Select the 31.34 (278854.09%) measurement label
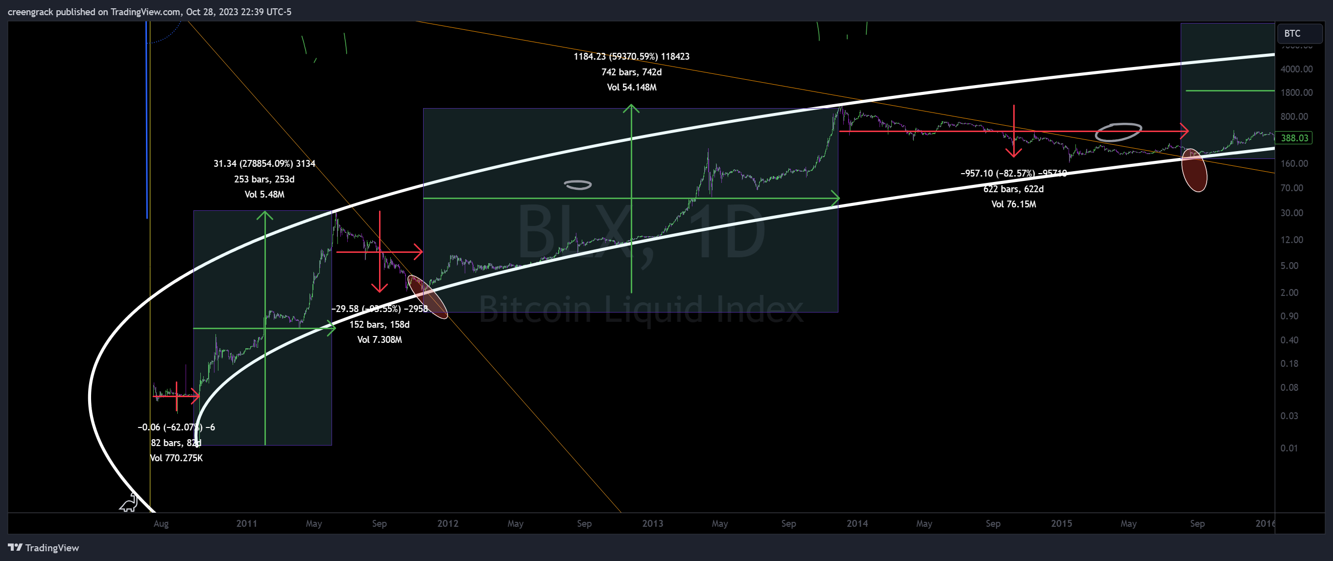The image size is (1333, 561). point(264,163)
